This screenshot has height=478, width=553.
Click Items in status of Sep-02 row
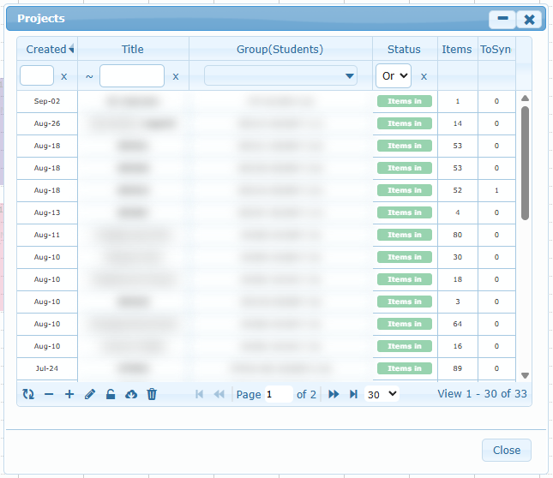[405, 101]
